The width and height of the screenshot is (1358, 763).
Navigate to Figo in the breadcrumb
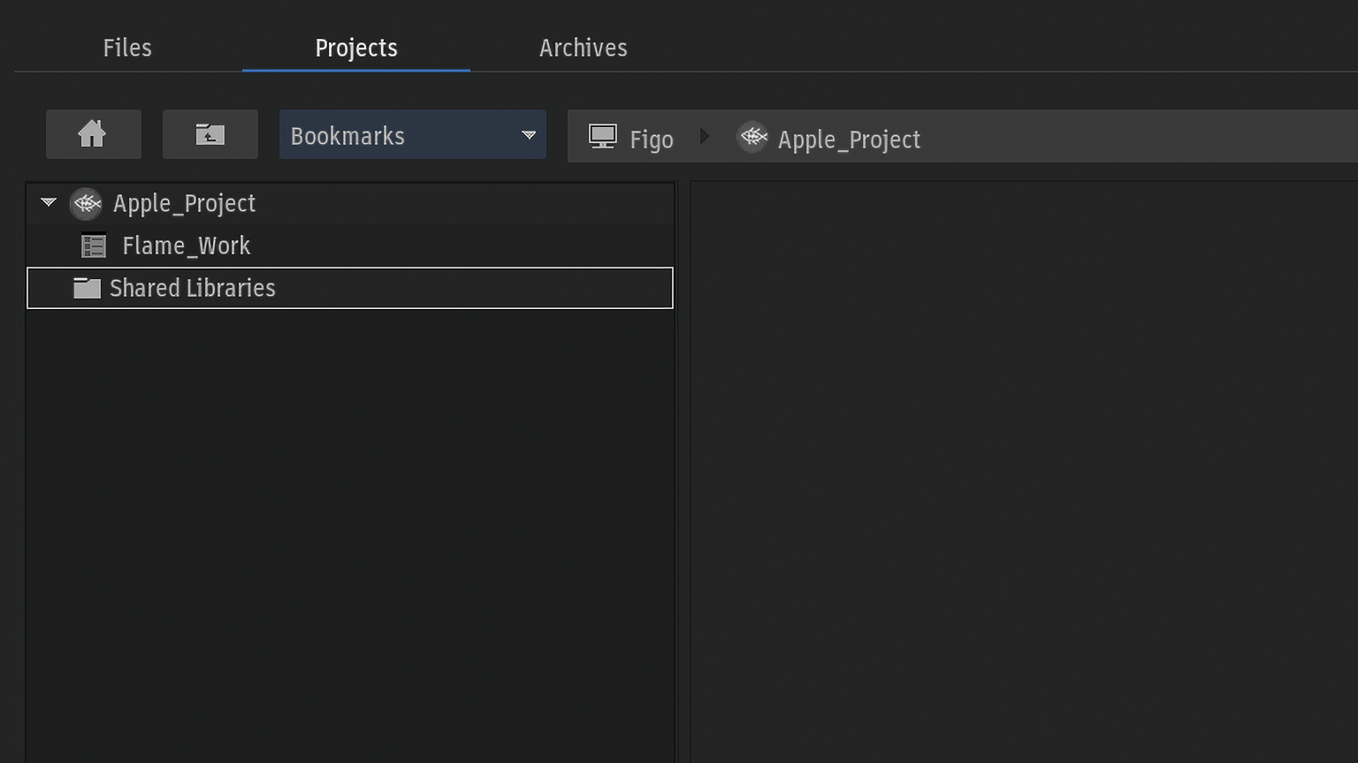coord(652,140)
